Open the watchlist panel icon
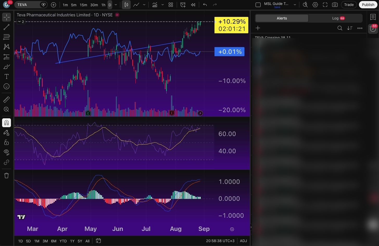Viewport: 379px width, 246px height. [373, 17]
